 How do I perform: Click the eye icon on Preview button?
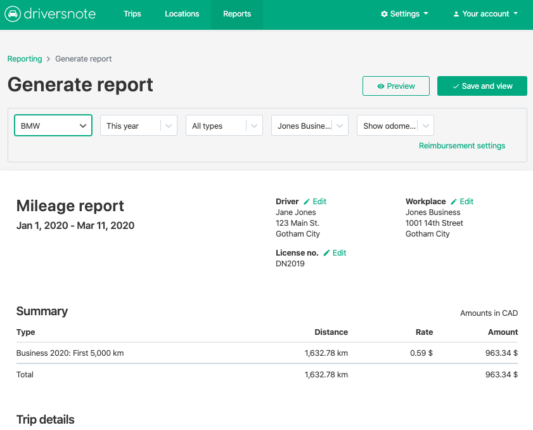[x=380, y=86]
